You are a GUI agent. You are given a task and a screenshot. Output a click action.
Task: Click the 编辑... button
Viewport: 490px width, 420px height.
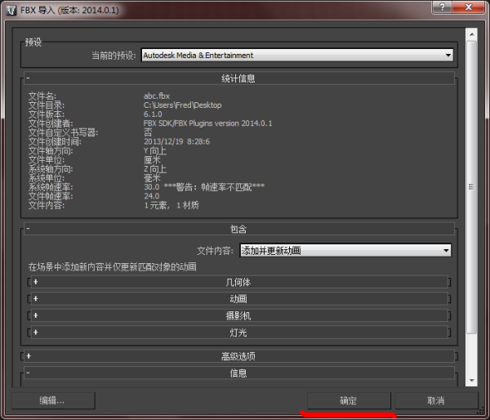point(52,400)
